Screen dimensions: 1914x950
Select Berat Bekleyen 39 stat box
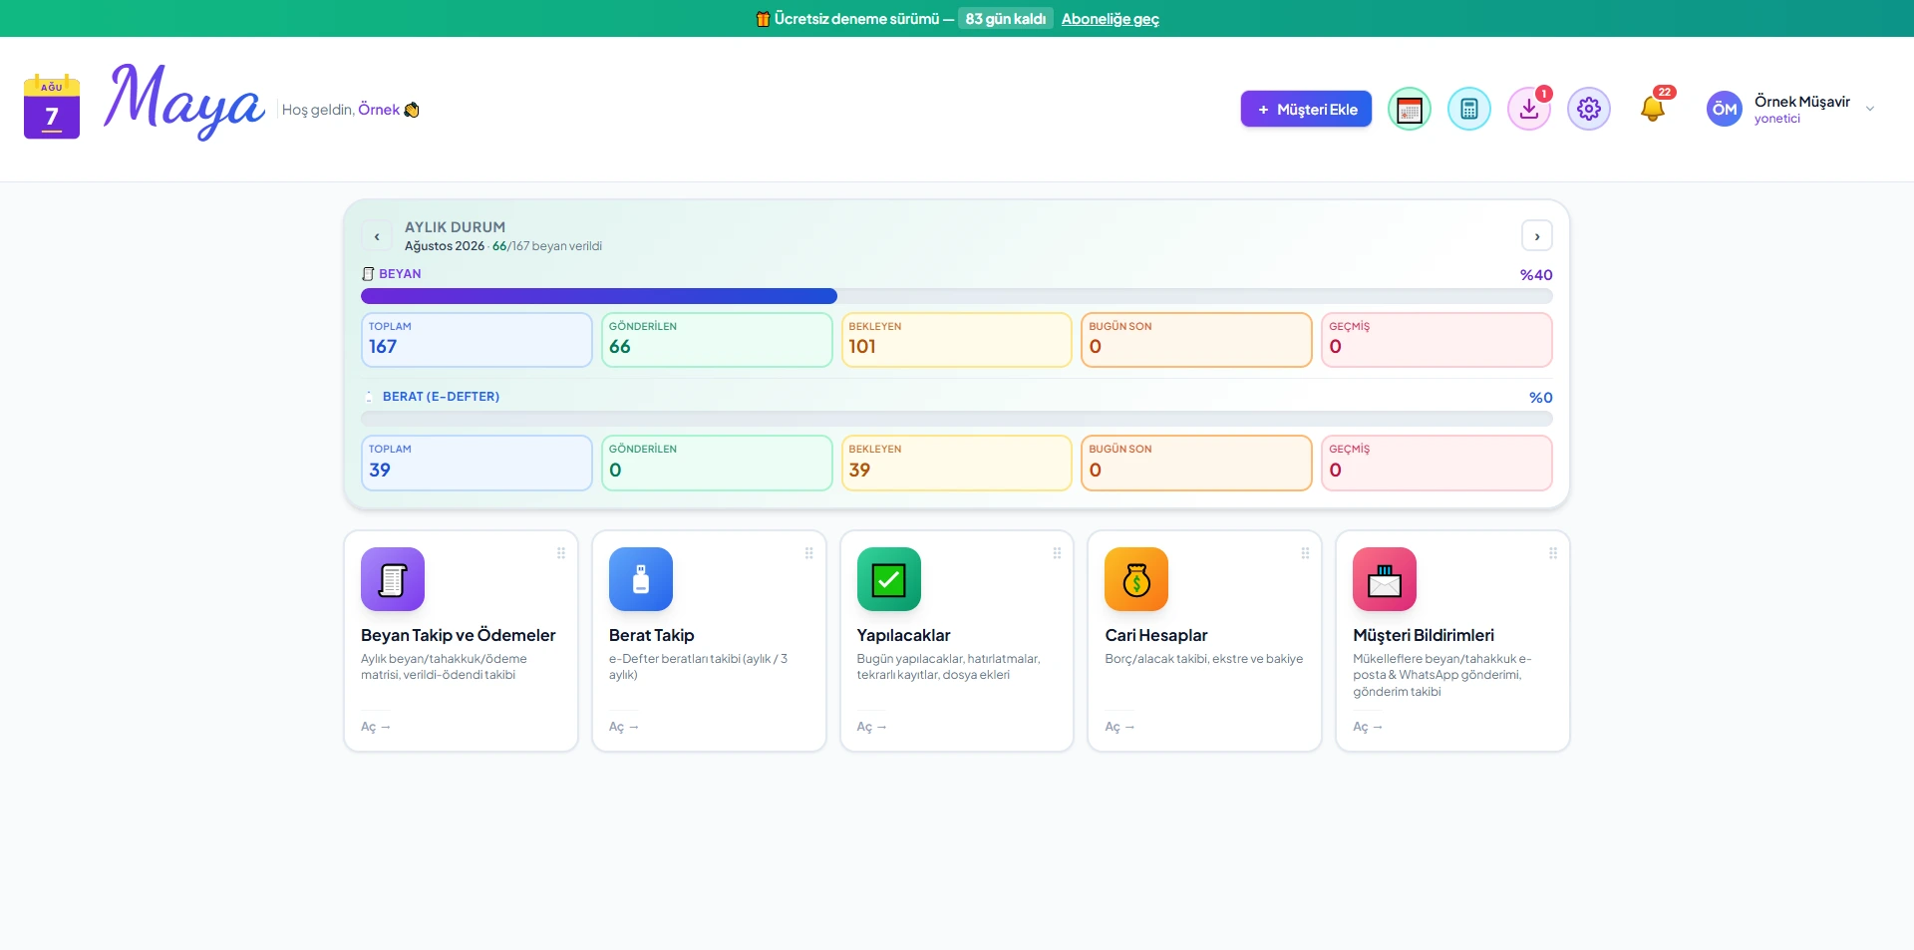957,463
